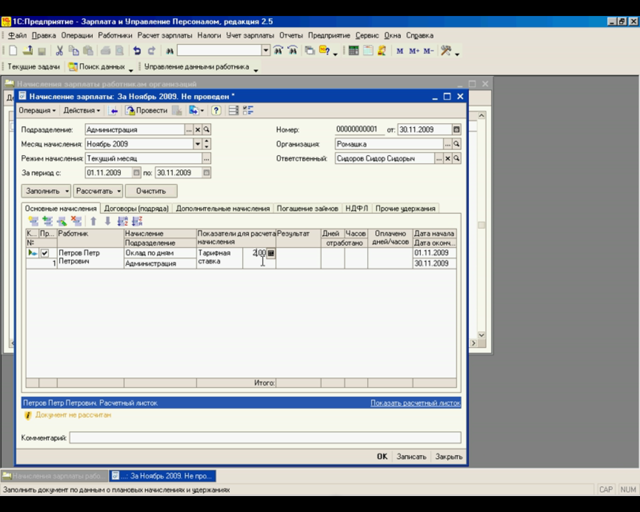
Task: Open the Отчеты menu
Action: (x=291, y=35)
